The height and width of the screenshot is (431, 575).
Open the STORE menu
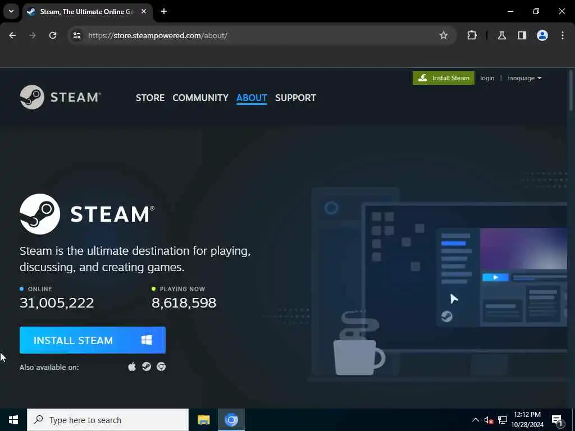pos(150,98)
